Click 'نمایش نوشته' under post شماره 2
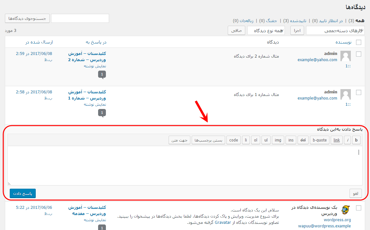The width and height of the screenshot is (370, 230). click(x=95, y=66)
